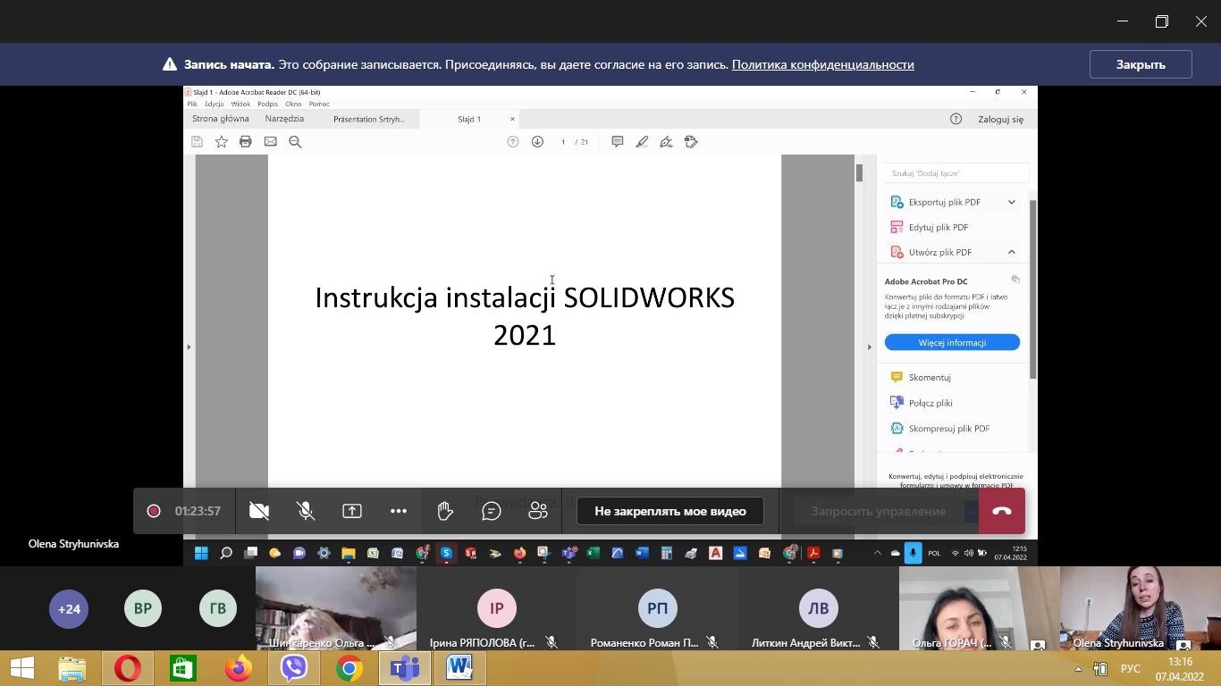Click the print icon in Acrobat toolbar
The image size is (1221, 686).
245,141
